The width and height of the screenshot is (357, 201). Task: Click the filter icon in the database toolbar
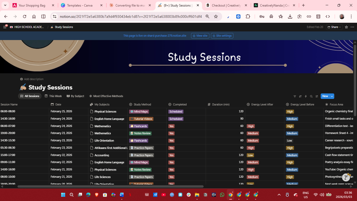pos(295,96)
